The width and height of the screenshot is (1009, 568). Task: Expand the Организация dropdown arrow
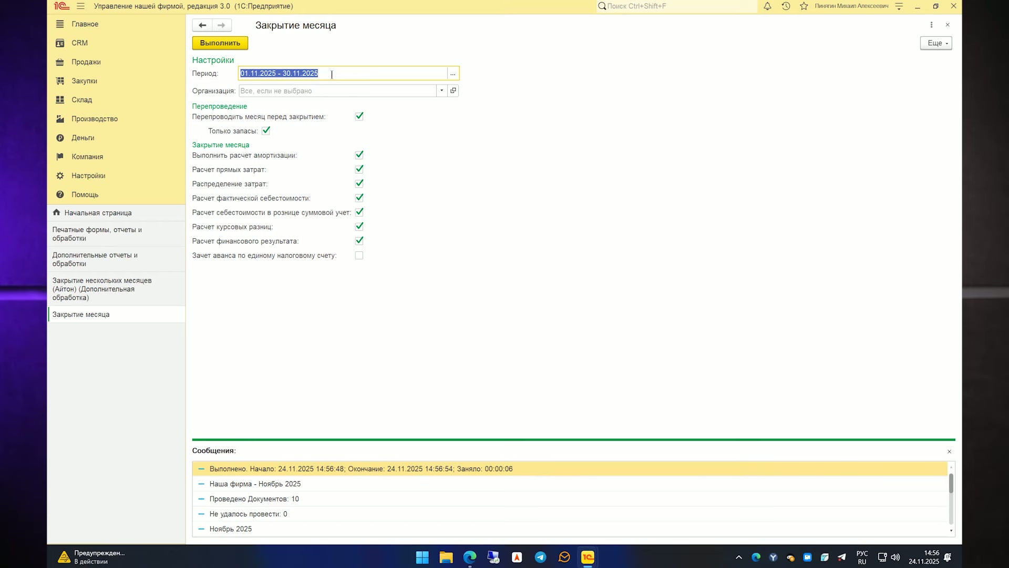[441, 90]
